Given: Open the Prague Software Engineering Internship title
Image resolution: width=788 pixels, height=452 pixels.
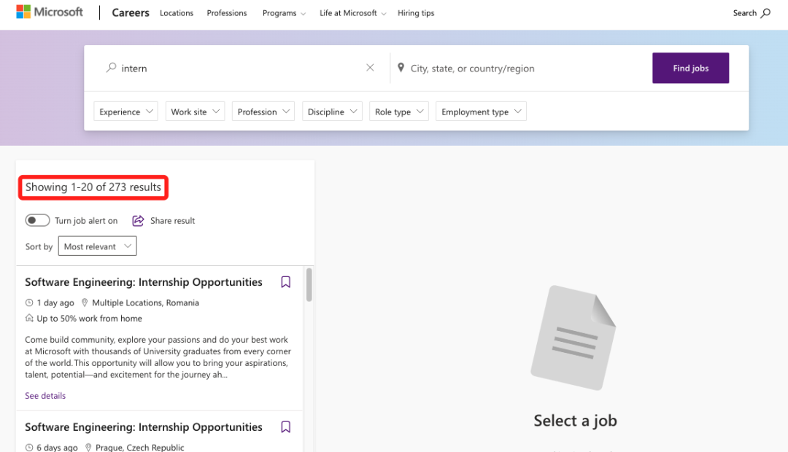Looking at the screenshot, I should point(144,426).
